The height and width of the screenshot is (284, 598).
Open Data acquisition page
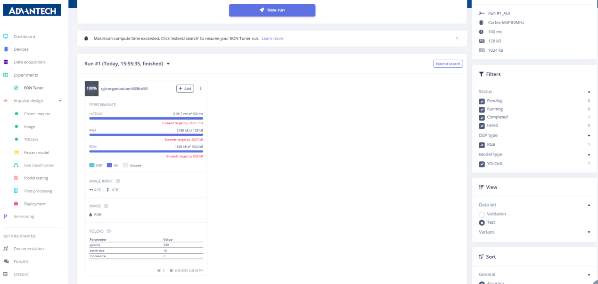(29, 62)
